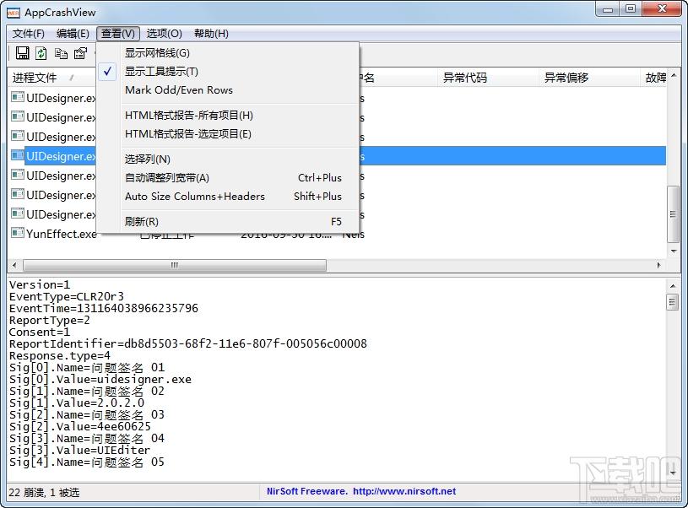Click the ReportType=2 line
This screenshot has height=508, width=688.
[x=50, y=320]
